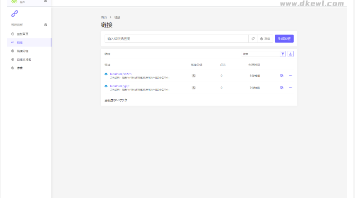Click the 5分钟前 creation time cell

pos(255,76)
